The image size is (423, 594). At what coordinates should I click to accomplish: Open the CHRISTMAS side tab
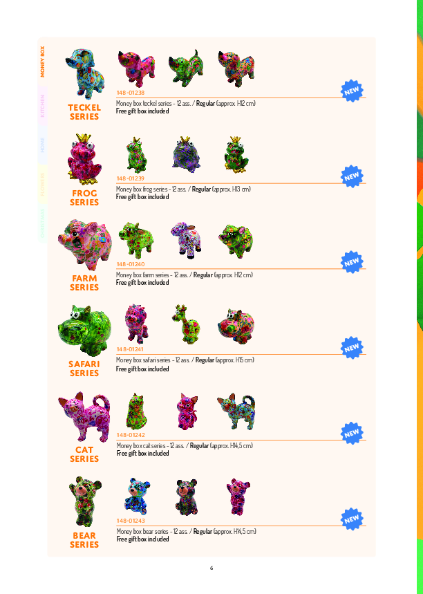click(x=42, y=223)
